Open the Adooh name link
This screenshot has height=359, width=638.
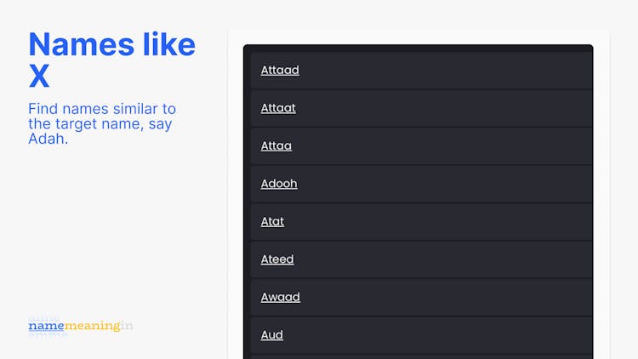click(x=279, y=184)
